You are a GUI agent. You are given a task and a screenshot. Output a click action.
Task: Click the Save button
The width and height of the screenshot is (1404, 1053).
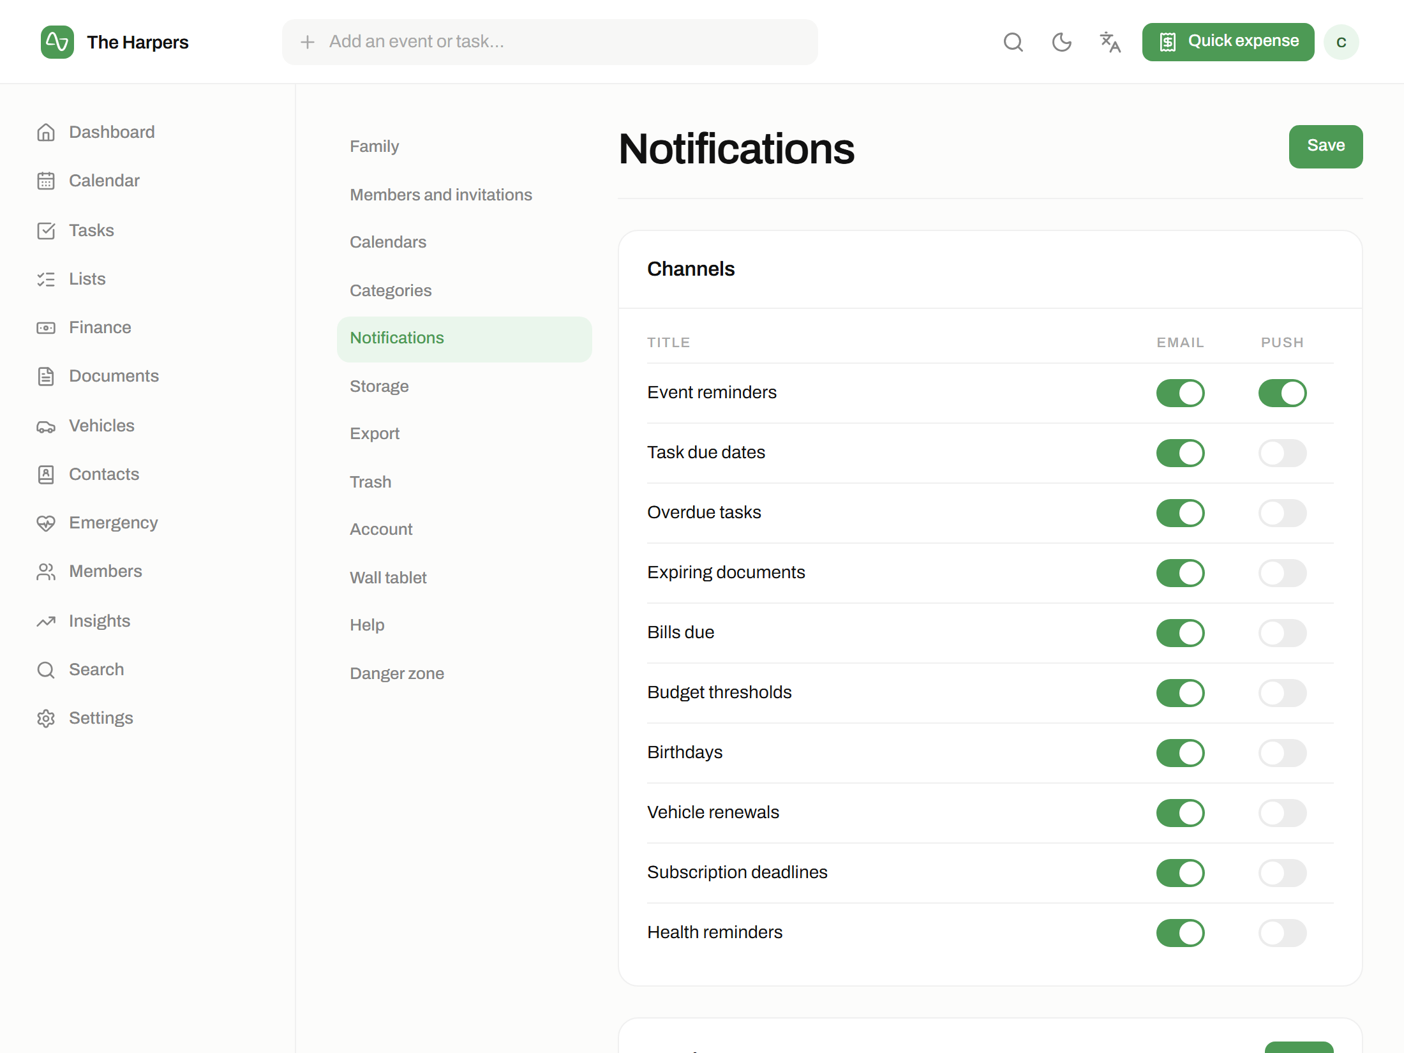click(1326, 147)
